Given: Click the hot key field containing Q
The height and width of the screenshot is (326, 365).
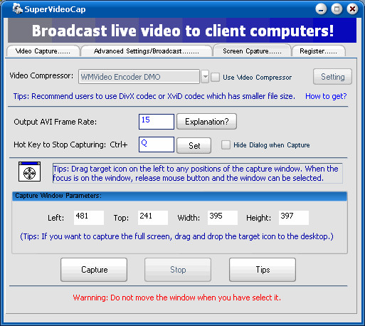Looking at the screenshot, I should (x=157, y=144).
